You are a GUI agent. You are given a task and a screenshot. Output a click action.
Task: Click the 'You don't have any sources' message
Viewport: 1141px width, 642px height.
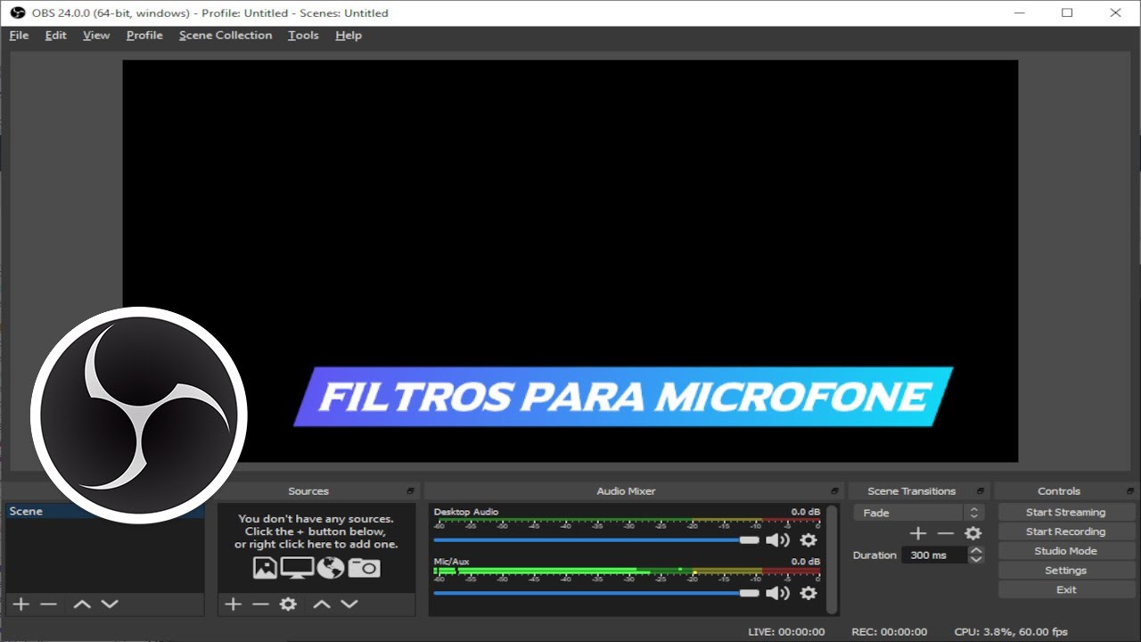pos(316,531)
